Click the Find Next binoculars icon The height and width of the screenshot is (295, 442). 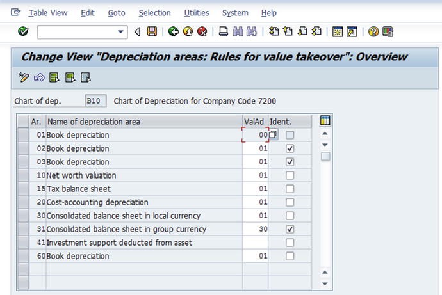point(252,31)
